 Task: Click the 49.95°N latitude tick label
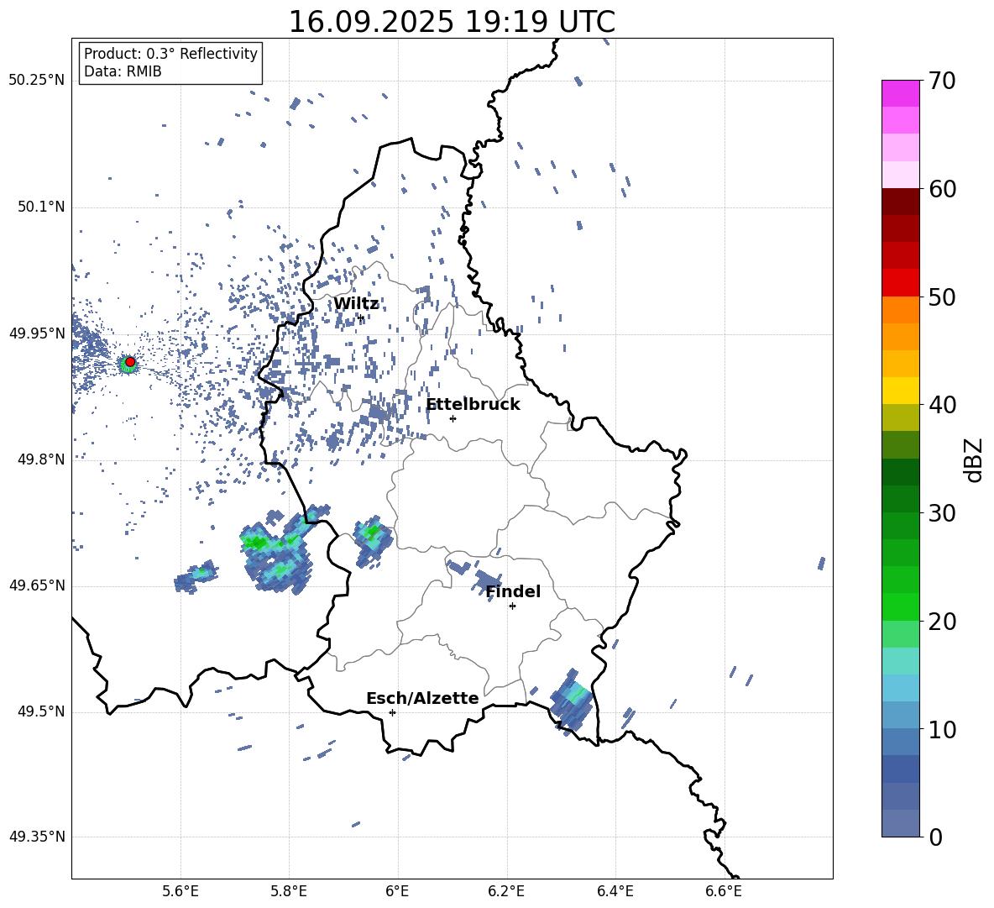click(37, 333)
